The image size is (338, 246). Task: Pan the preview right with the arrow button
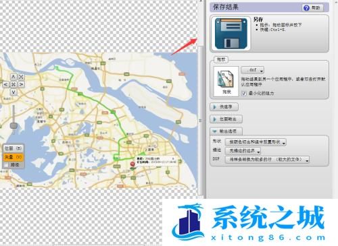21,85
